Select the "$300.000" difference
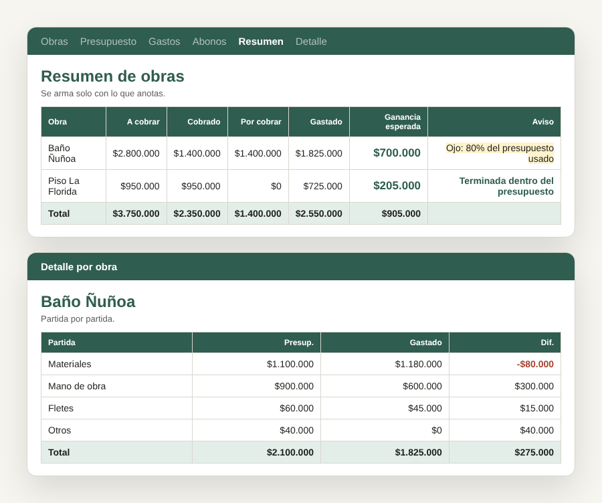602x503 pixels. [x=534, y=386]
